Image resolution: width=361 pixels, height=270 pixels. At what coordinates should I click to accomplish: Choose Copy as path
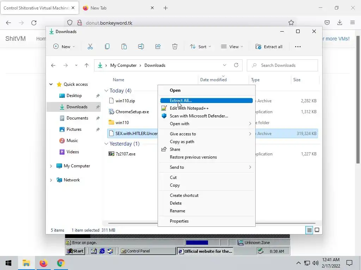click(207, 142)
